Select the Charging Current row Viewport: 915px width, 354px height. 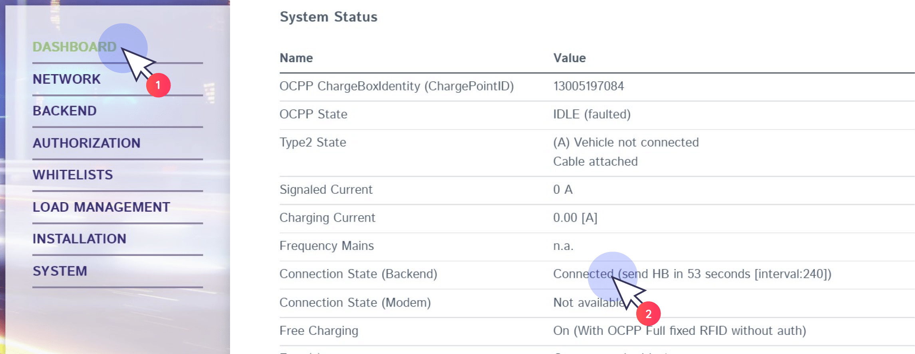click(575, 218)
